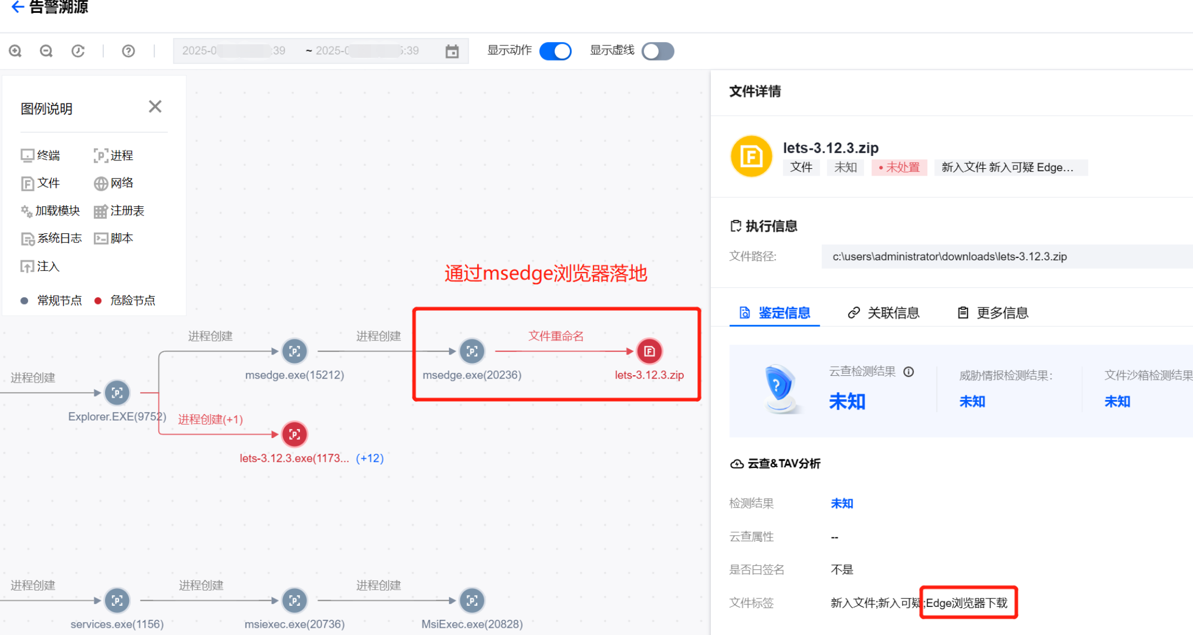
Task: Go back using the 告警溯源 arrow
Action: (17, 7)
